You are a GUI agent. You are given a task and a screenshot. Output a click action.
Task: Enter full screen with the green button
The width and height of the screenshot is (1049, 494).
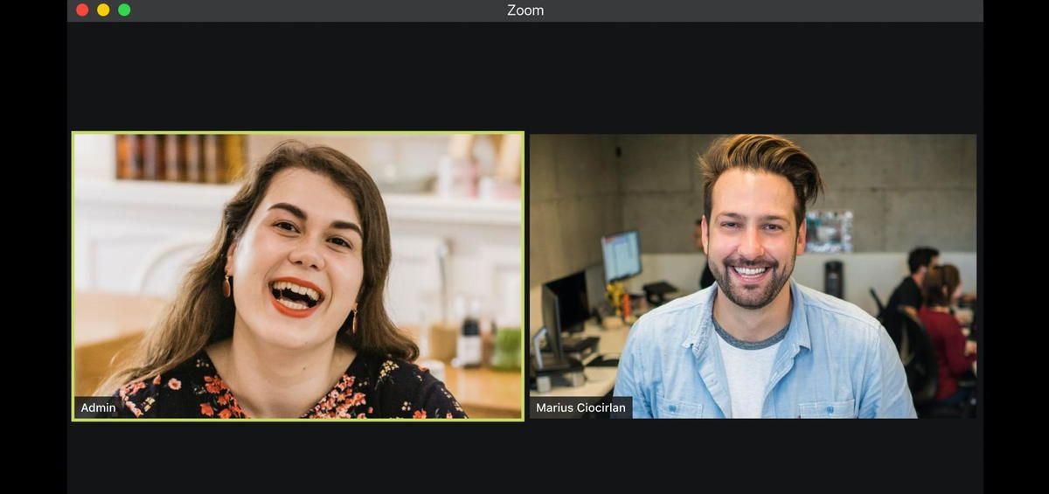pyautogui.click(x=124, y=10)
